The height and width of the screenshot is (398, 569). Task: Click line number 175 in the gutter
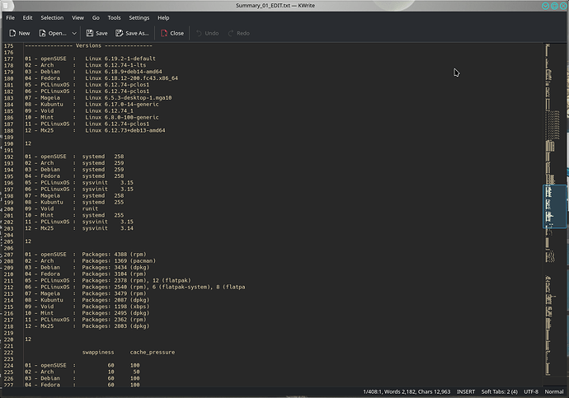pyautogui.click(x=9, y=46)
